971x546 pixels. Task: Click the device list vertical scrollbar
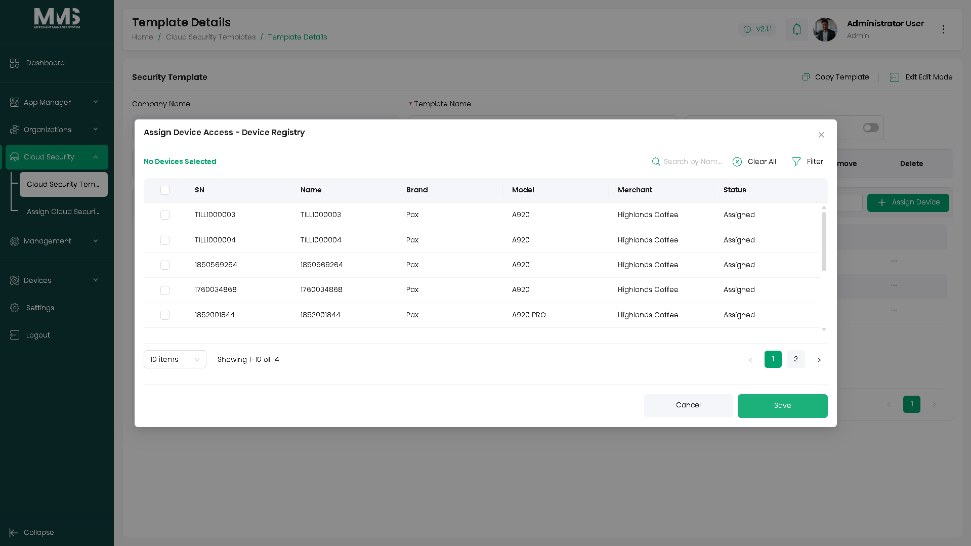coord(824,241)
